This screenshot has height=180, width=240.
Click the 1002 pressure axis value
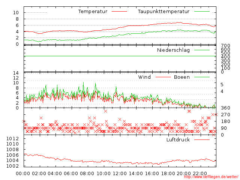pyautogui.click(x=12, y=166)
